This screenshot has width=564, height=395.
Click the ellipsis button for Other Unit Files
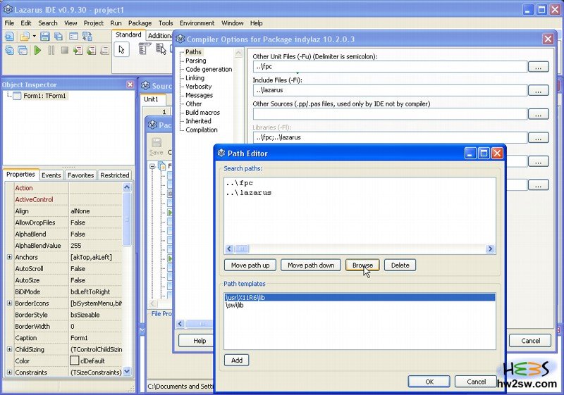tap(538, 67)
